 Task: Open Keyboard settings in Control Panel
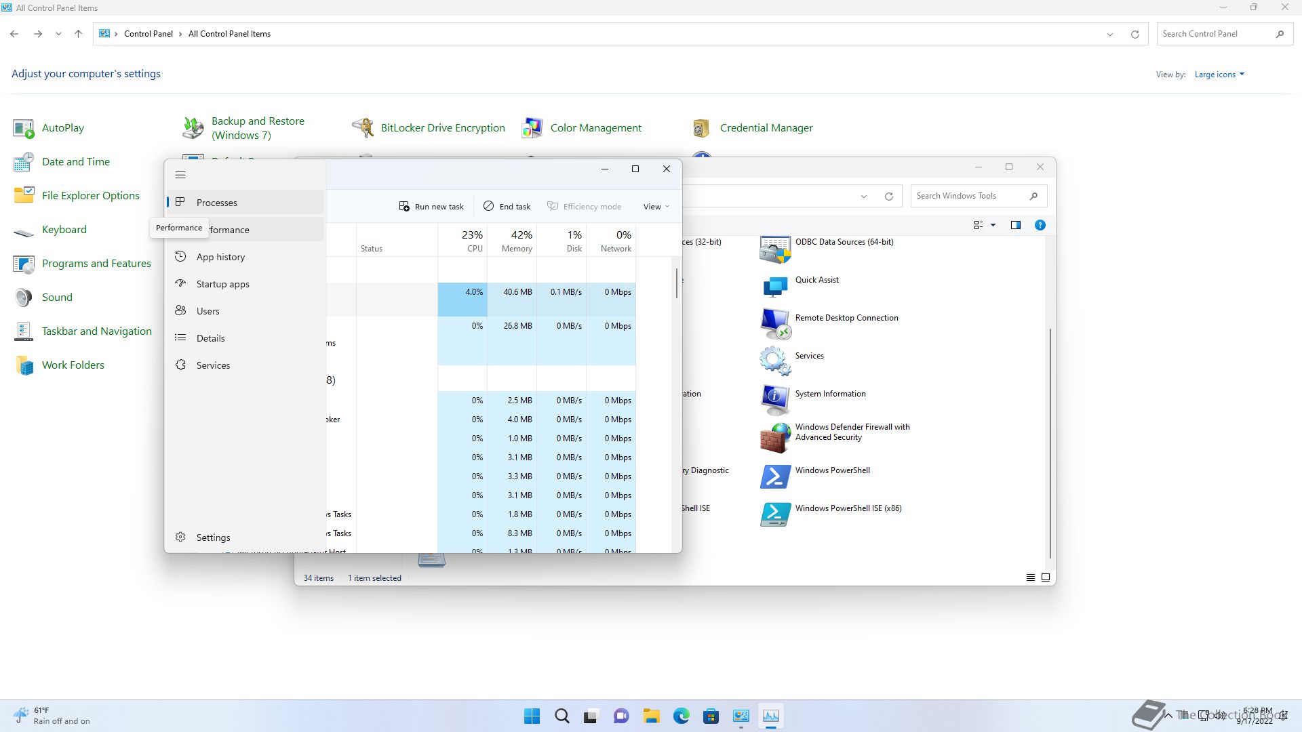pyautogui.click(x=50, y=230)
